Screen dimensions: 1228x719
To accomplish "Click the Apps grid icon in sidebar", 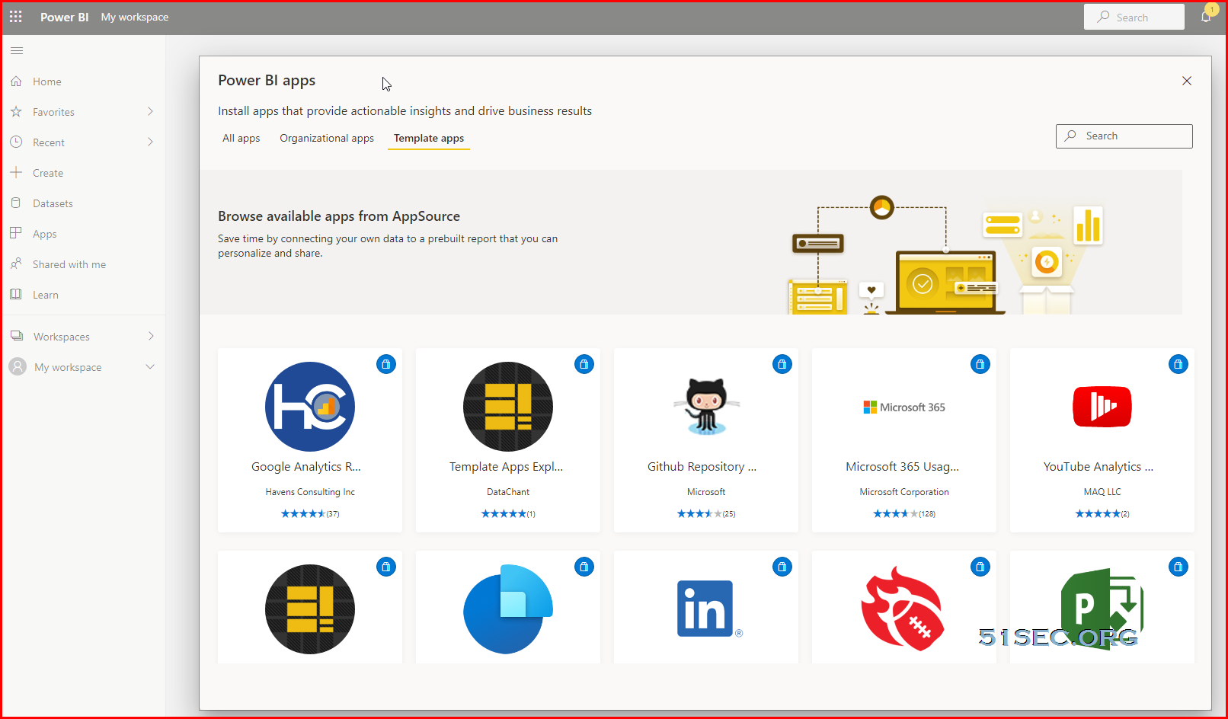I will tap(16, 233).
